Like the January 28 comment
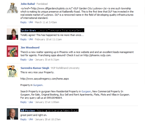The image size is (145, 123). 31,119
